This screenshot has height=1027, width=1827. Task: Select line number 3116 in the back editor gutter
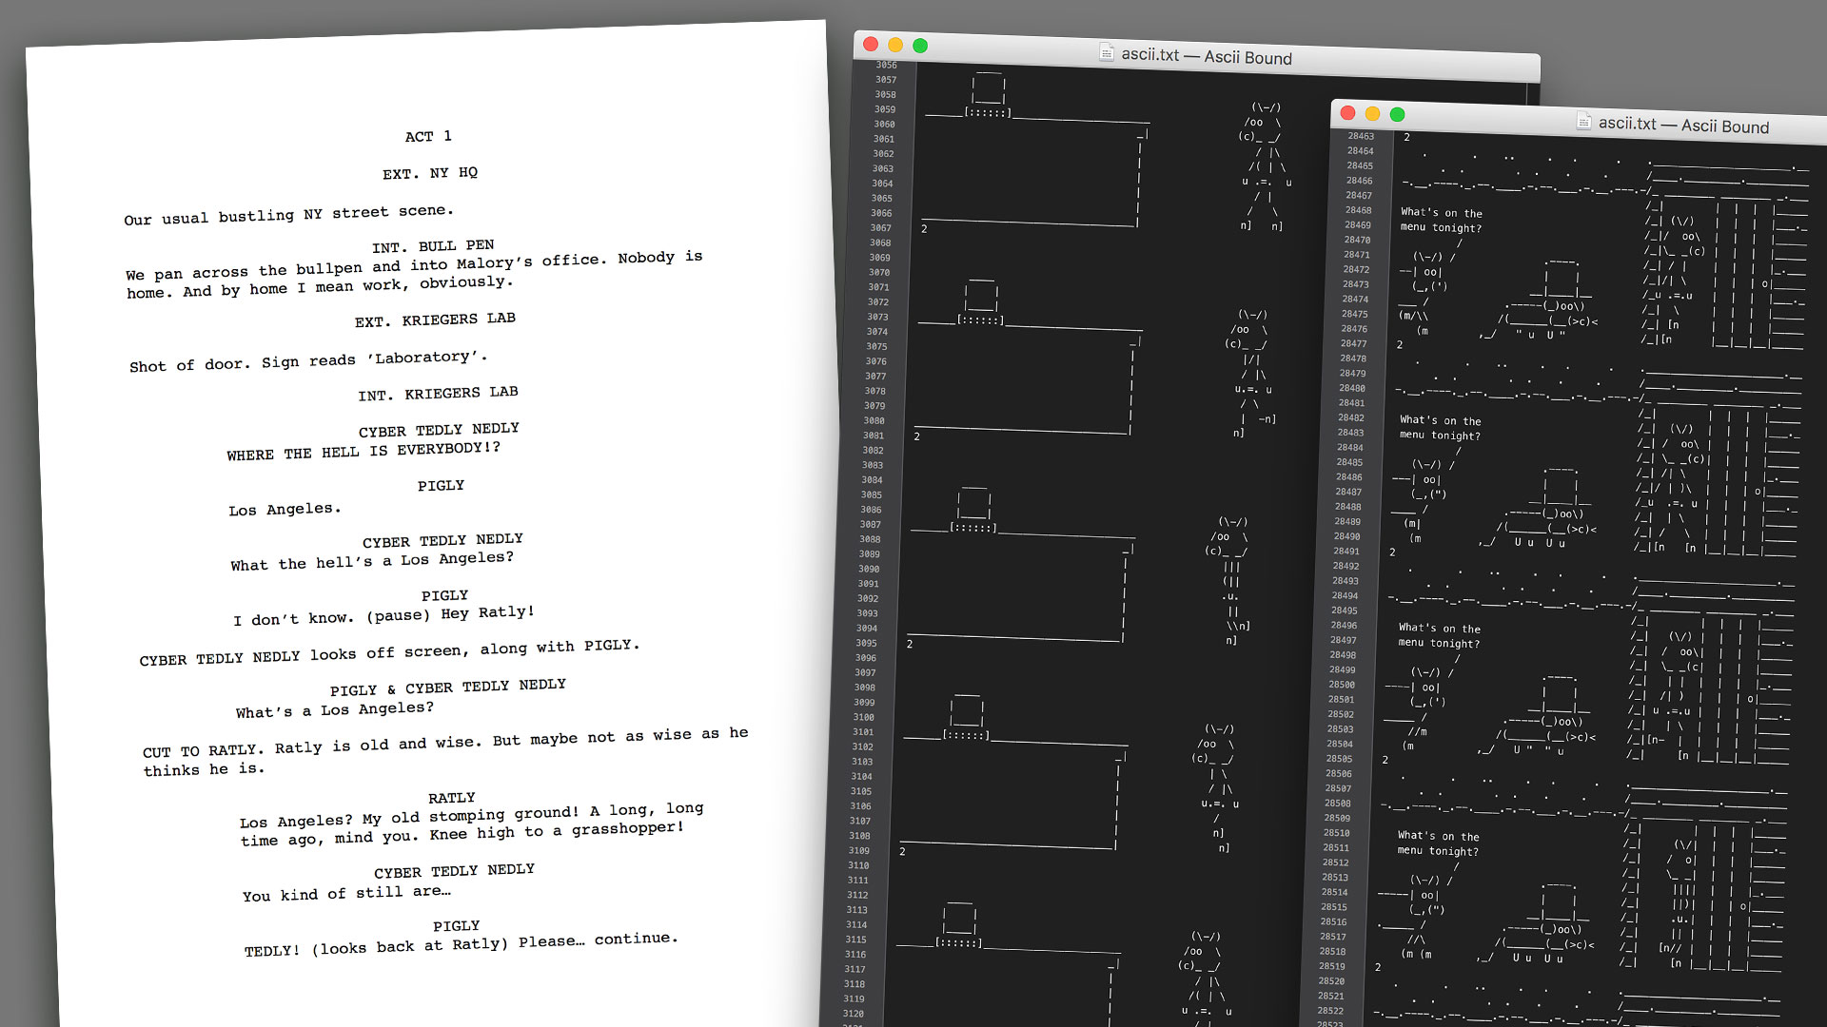(855, 954)
